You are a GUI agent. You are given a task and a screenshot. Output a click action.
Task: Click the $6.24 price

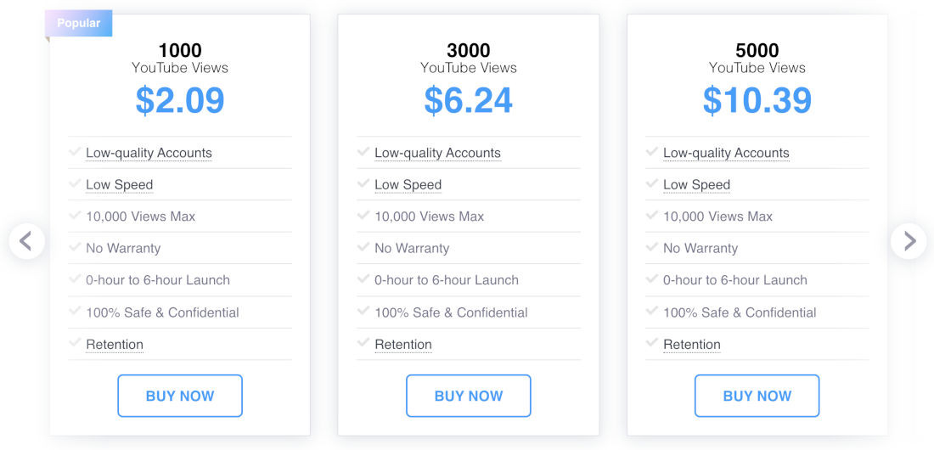pyautogui.click(x=468, y=100)
